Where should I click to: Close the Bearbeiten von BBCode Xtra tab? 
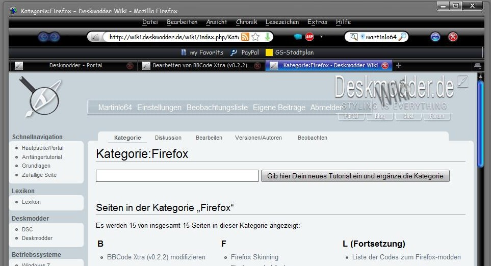[257, 66]
